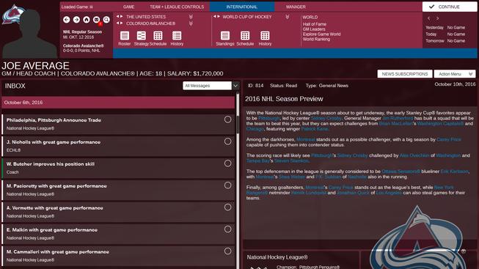
Task: Go back with the left arrow icon
Action: [x=66, y=20]
